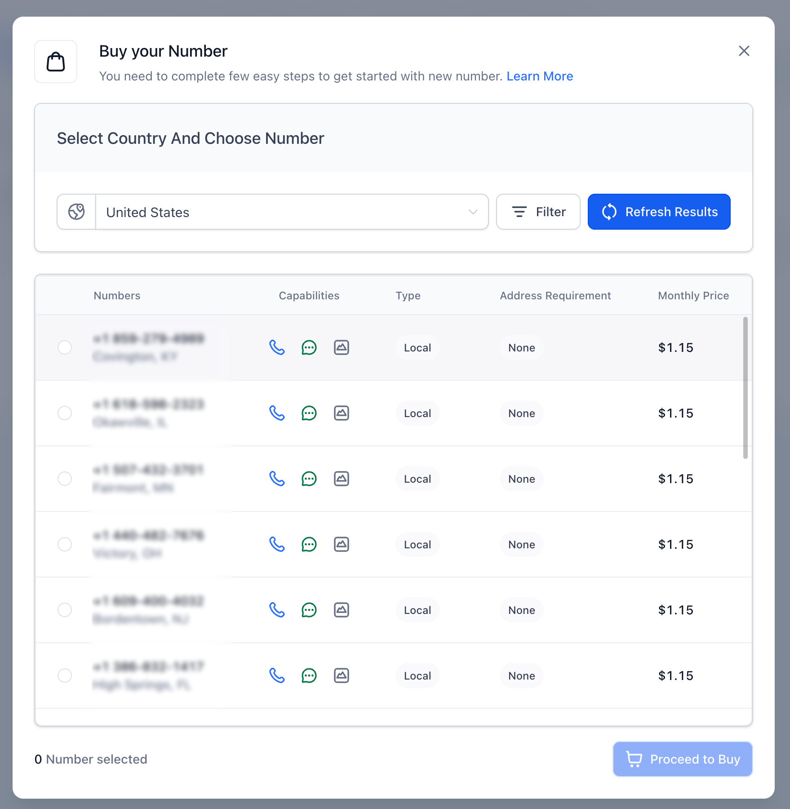790x809 pixels.
Task: Click the SMS chat icon in fifth row
Action: click(309, 610)
